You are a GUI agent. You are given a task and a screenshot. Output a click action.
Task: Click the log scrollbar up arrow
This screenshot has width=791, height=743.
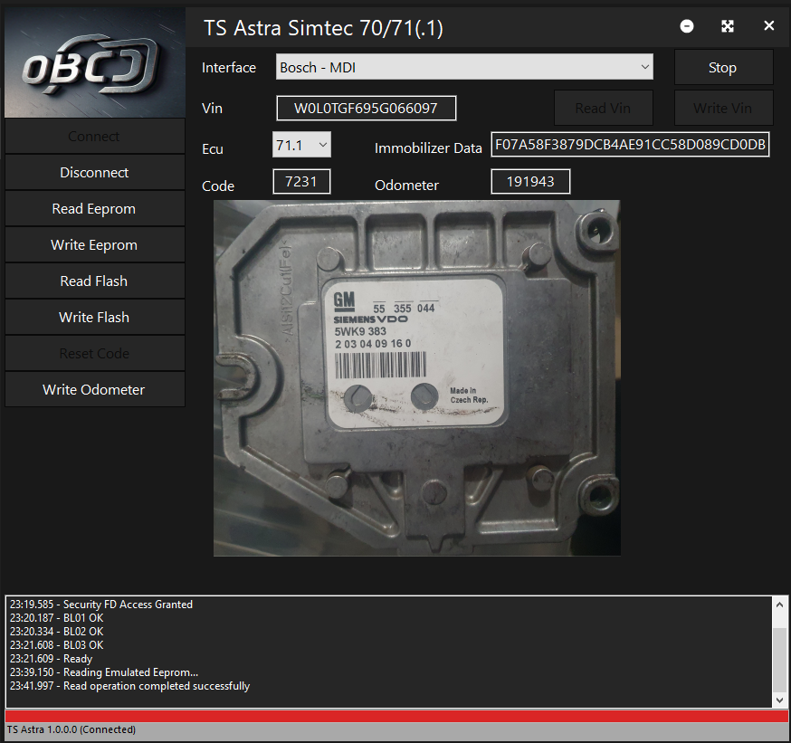click(779, 605)
